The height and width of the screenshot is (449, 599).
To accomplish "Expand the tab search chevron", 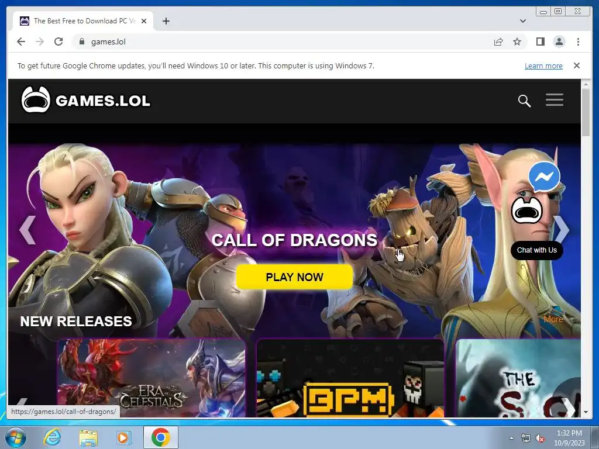I will 523,21.
